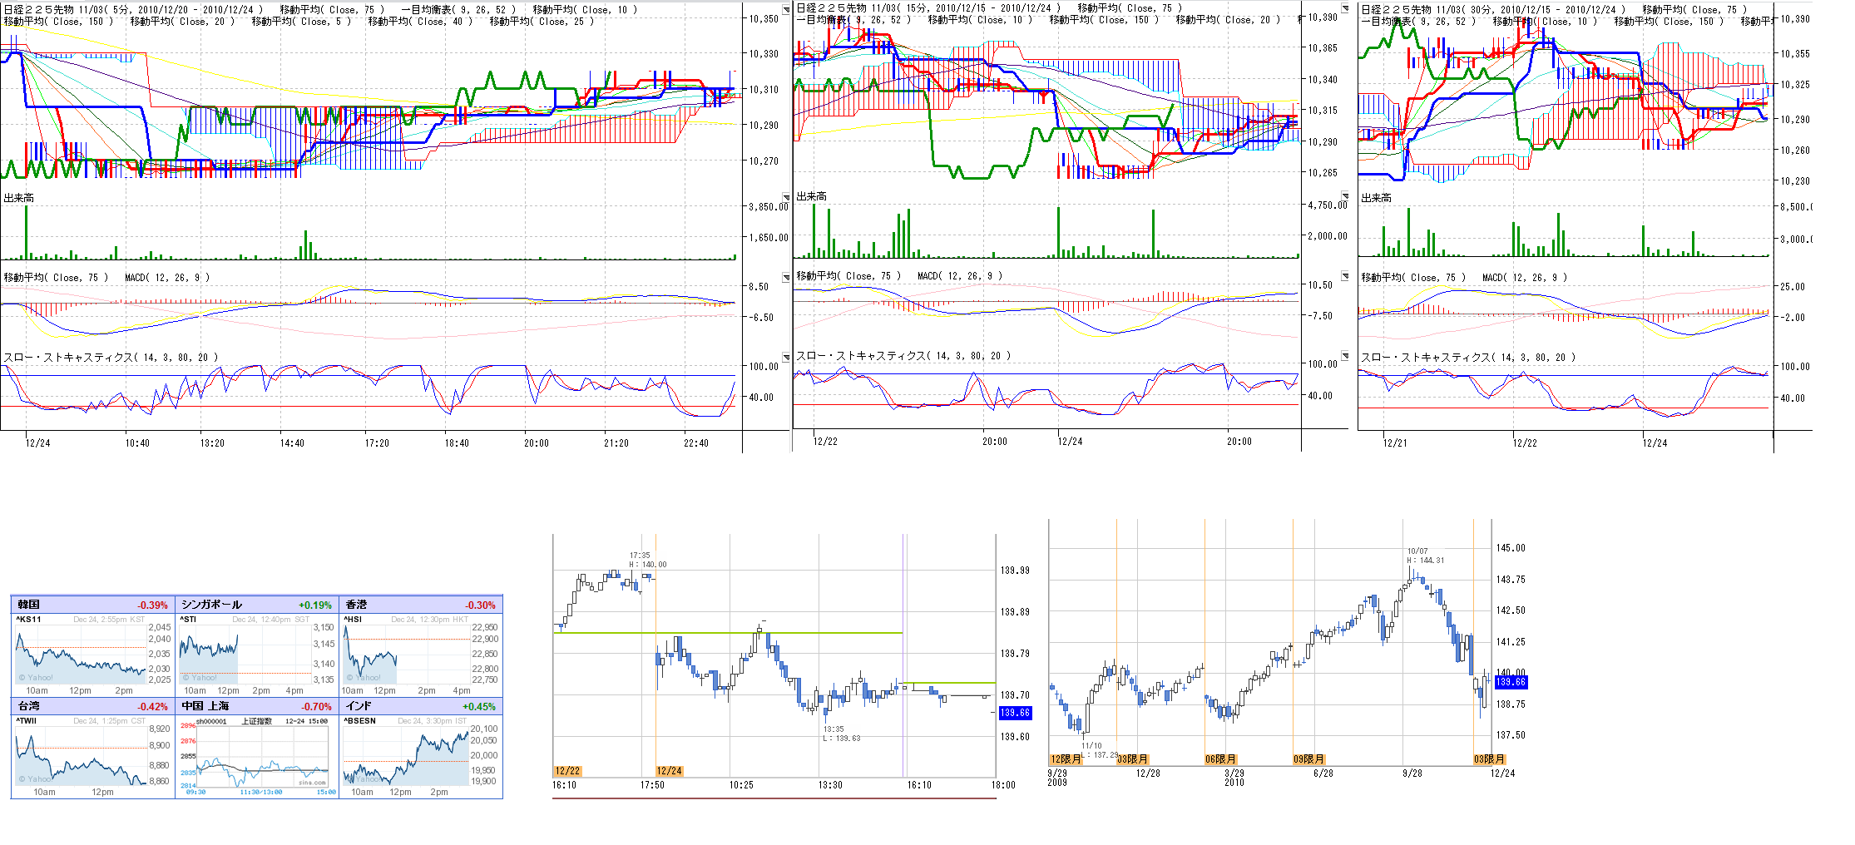Click the 12限月 contract month marker

coord(1066,759)
